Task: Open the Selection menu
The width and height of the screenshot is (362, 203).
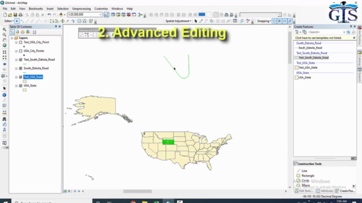Action: coord(63,9)
